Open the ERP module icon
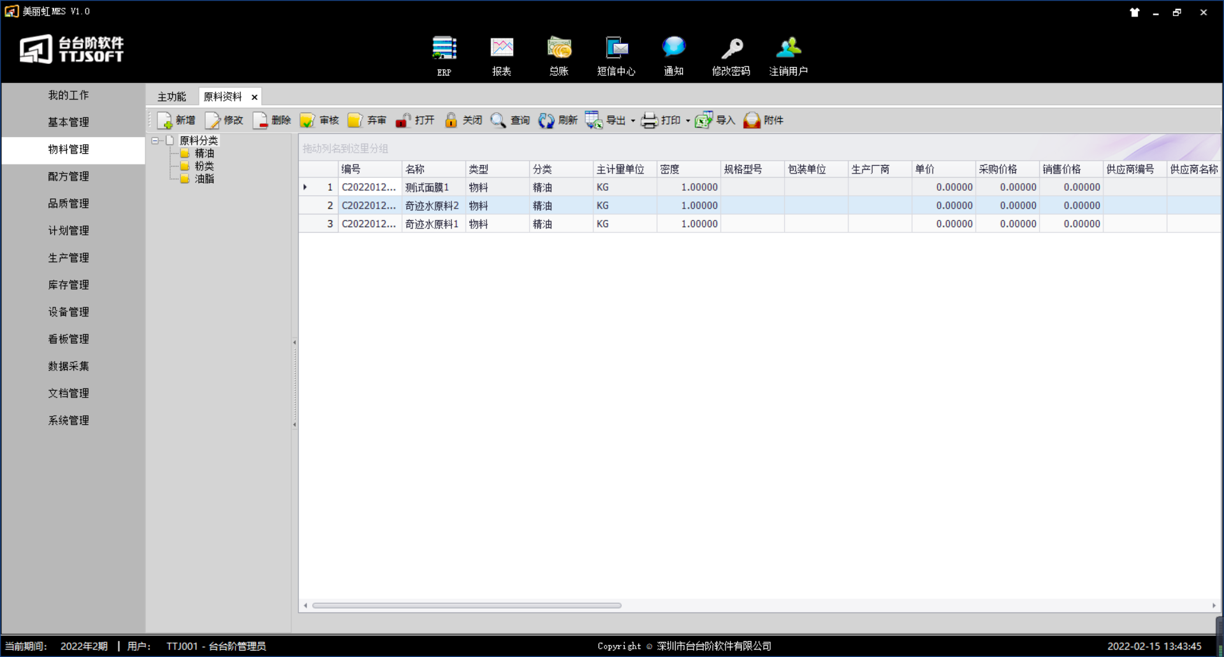1224x657 pixels. tap(444, 50)
